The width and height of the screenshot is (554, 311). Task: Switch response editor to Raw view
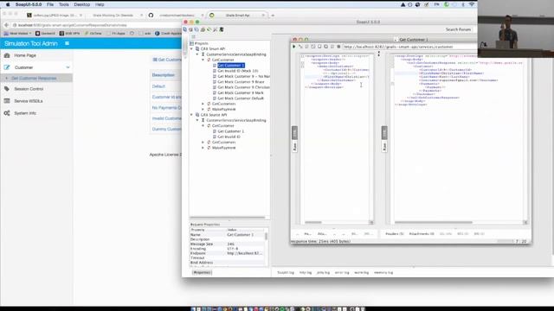(384, 146)
